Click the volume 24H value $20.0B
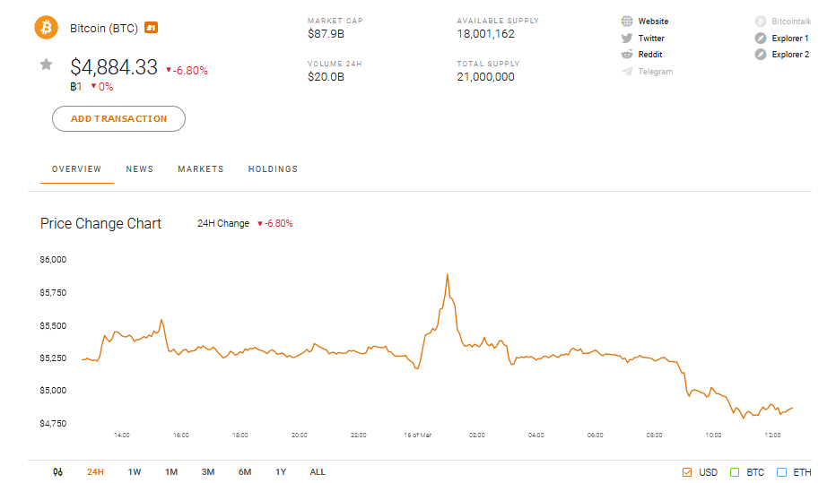This screenshot has height=483, width=836. click(326, 77)
